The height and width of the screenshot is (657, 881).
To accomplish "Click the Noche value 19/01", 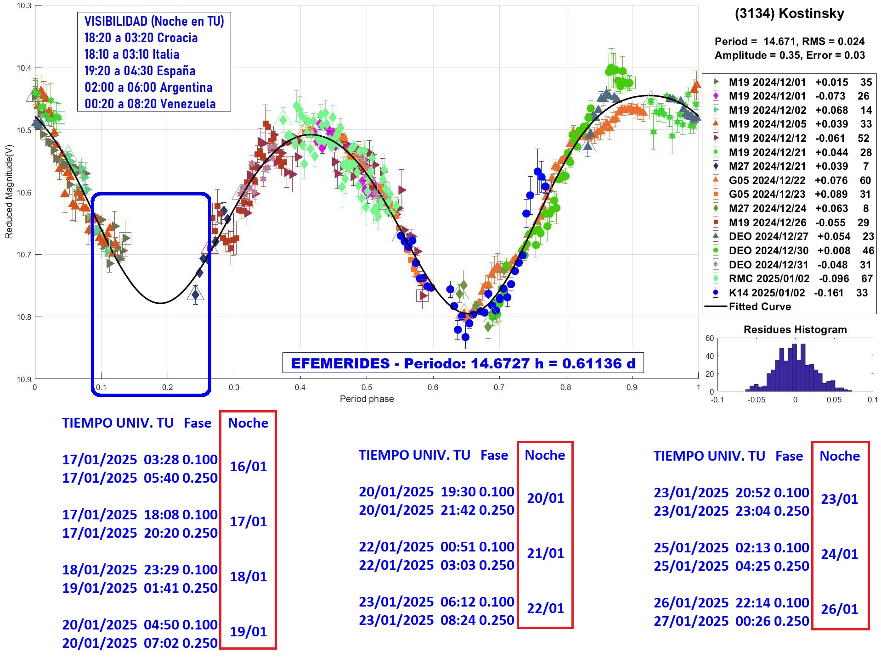I will click(248, 632).
